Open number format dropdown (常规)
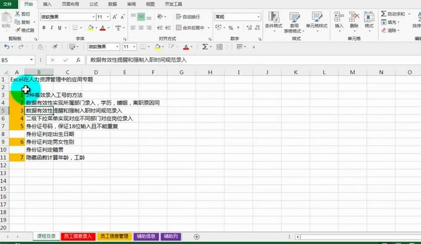The image size is (421, 244). (258, 17)
